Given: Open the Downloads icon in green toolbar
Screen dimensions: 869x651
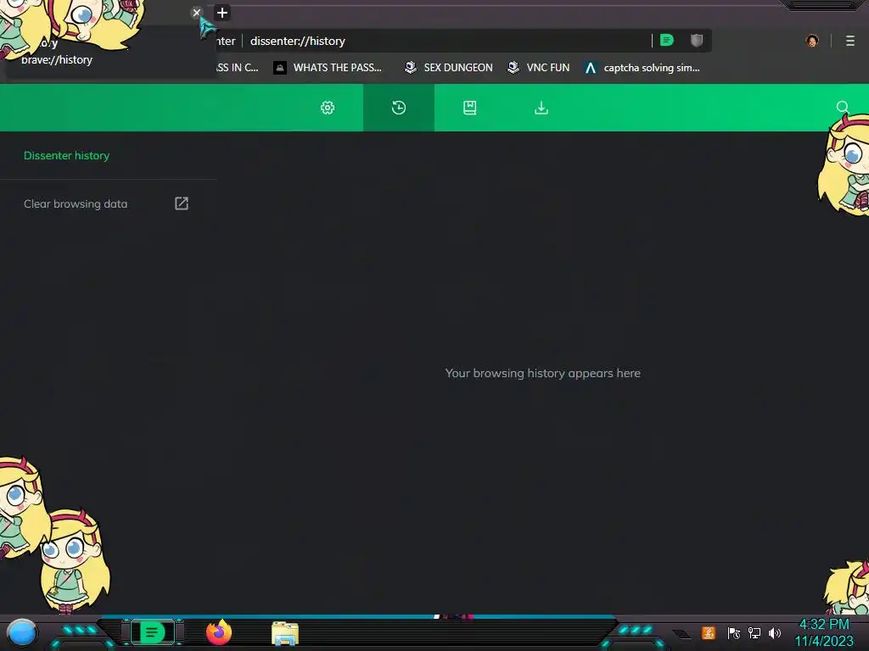Looking at the screenshot, I should click(541, 108).
